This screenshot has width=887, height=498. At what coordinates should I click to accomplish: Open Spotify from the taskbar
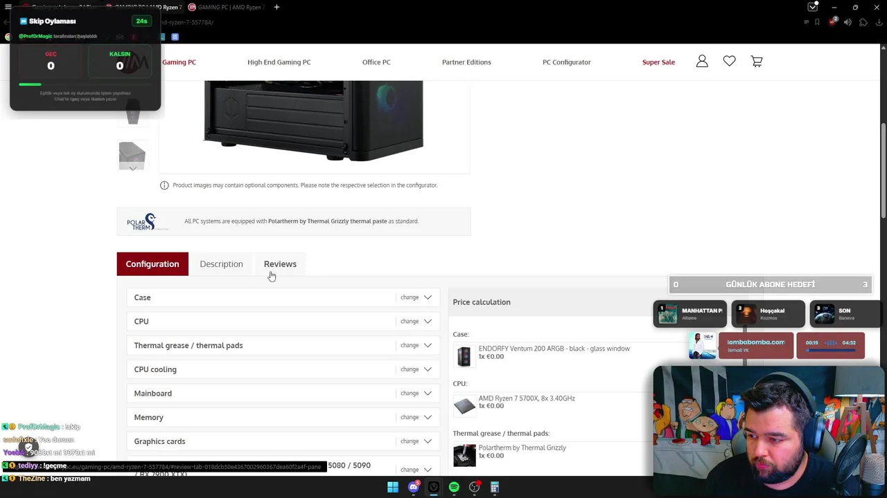tap(454, 488)
